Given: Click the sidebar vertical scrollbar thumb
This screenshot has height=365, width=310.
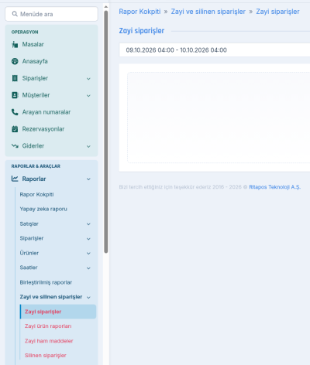Looking at the screenshot, I should click(x=106, y=131).
